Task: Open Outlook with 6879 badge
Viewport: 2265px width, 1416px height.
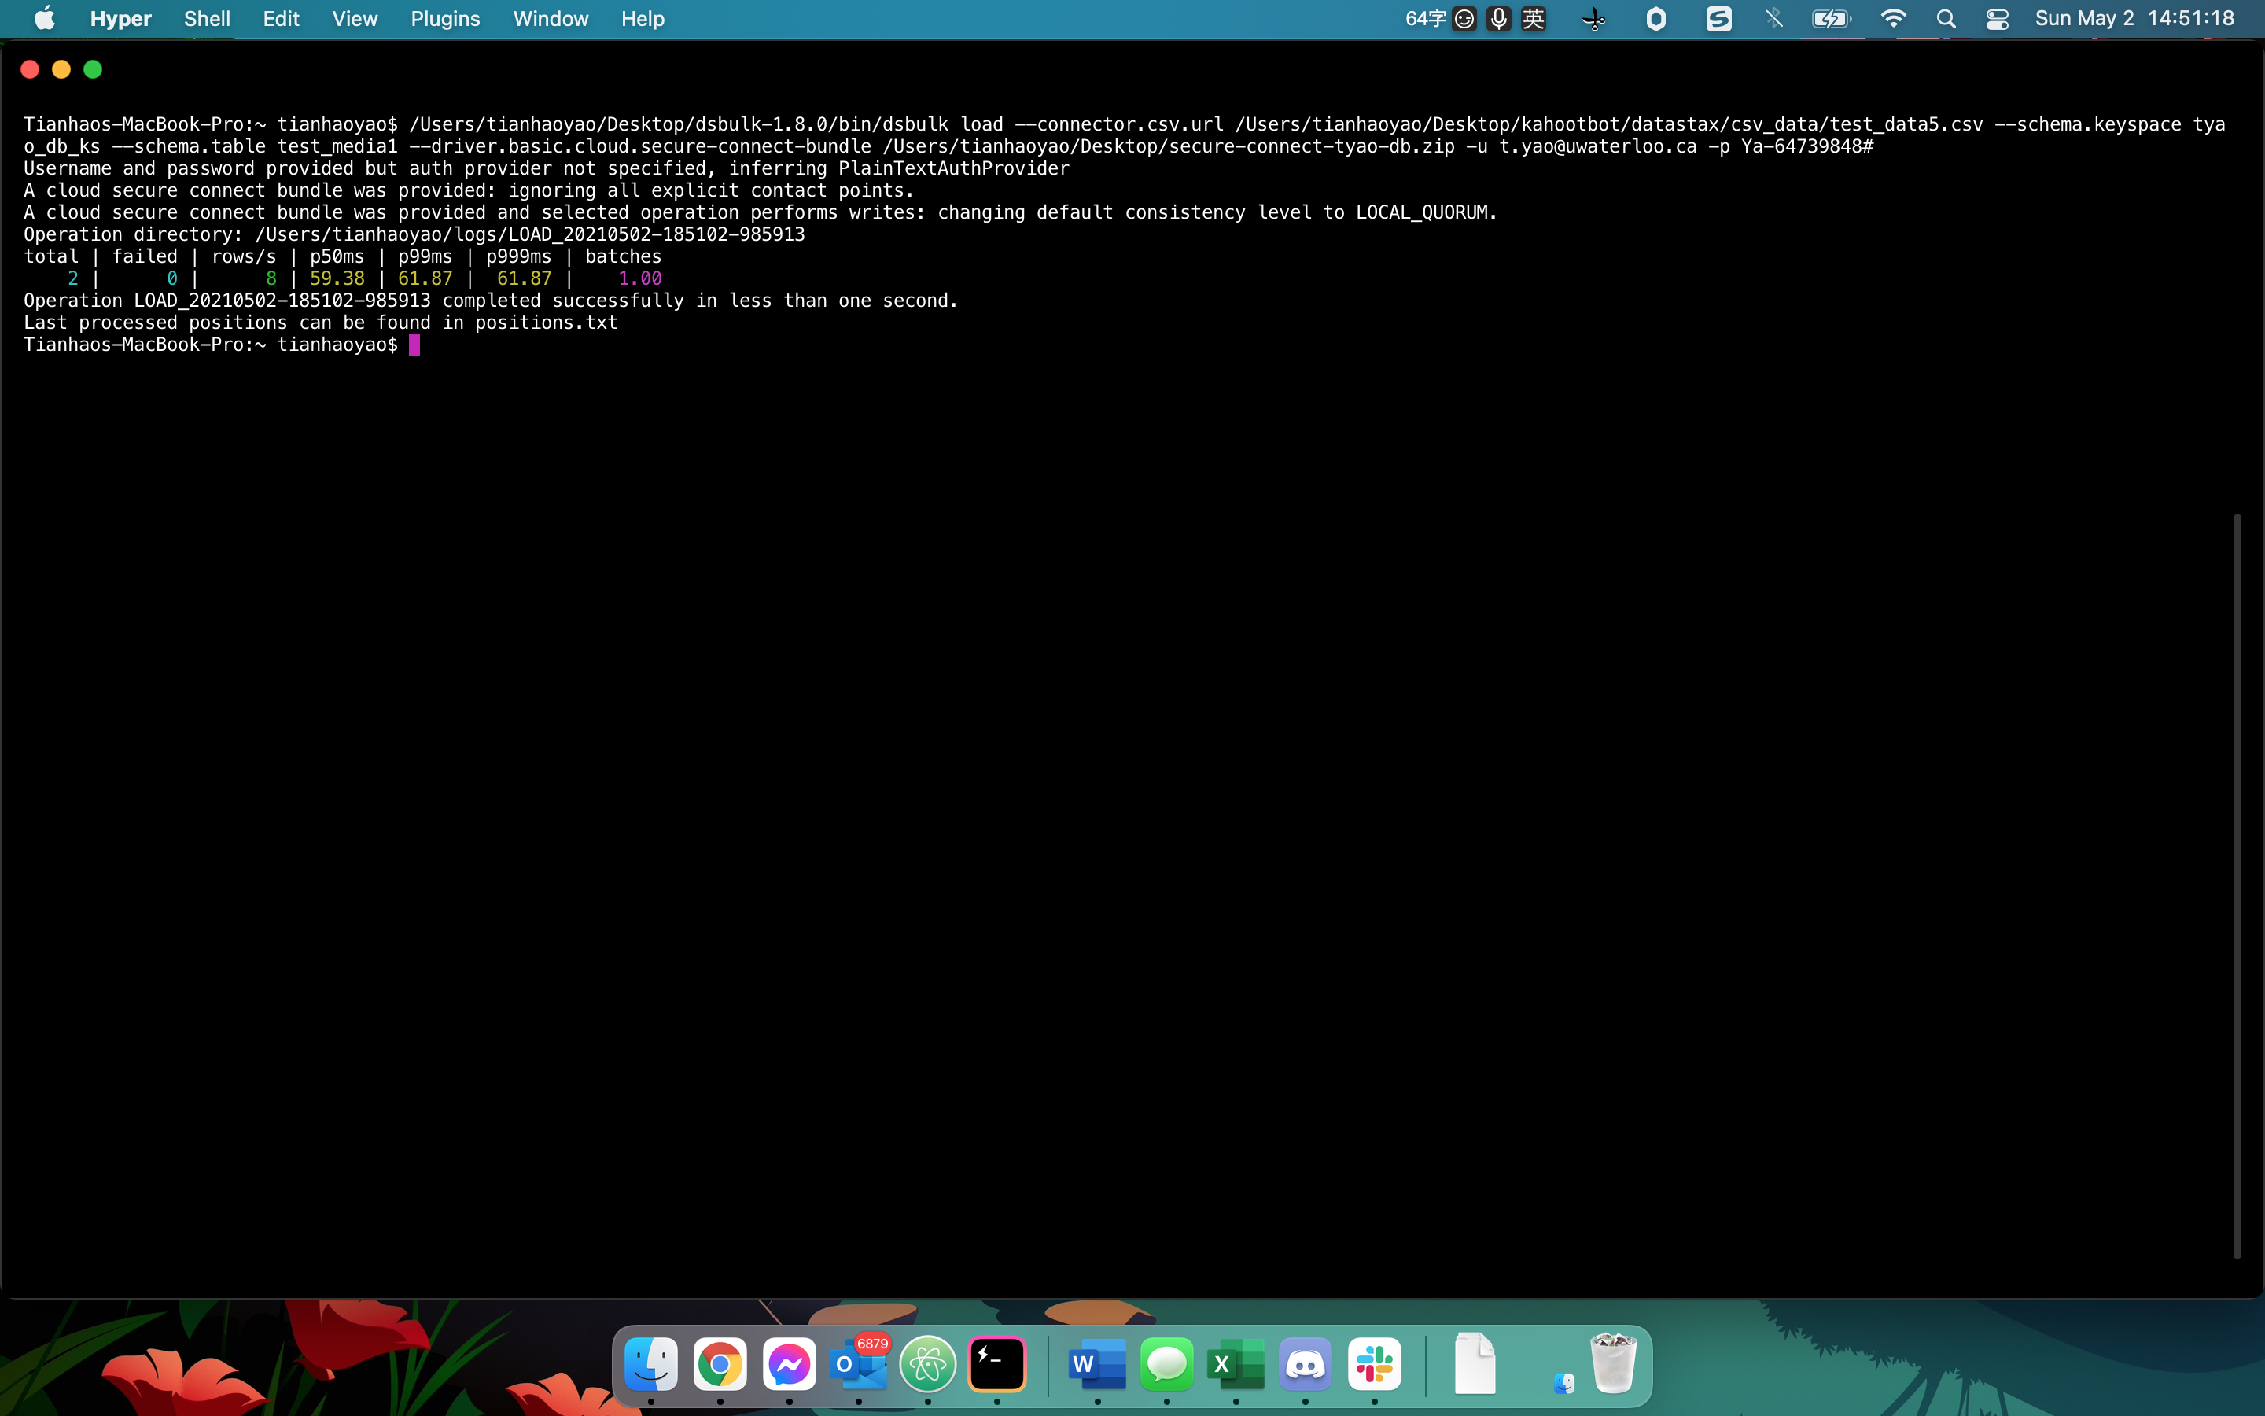Action: 858,1365
